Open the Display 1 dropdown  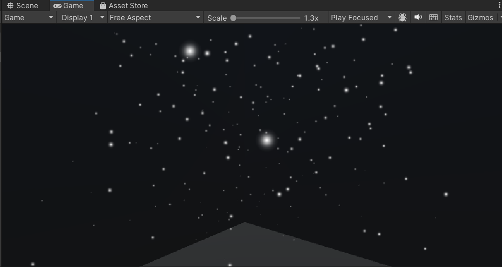(x=82, y=18)
